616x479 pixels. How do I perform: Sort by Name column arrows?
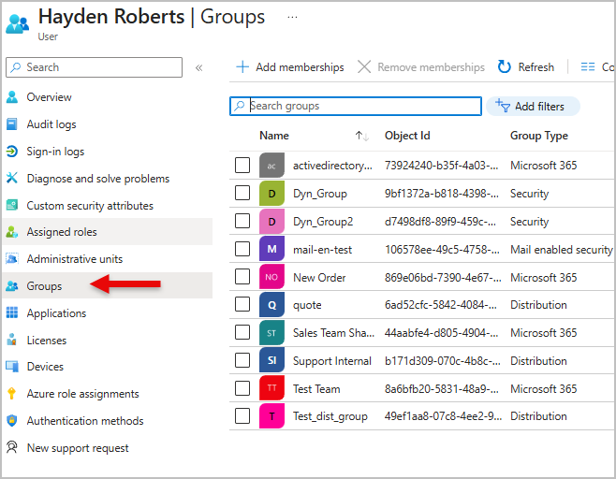(x=361, y=136)
